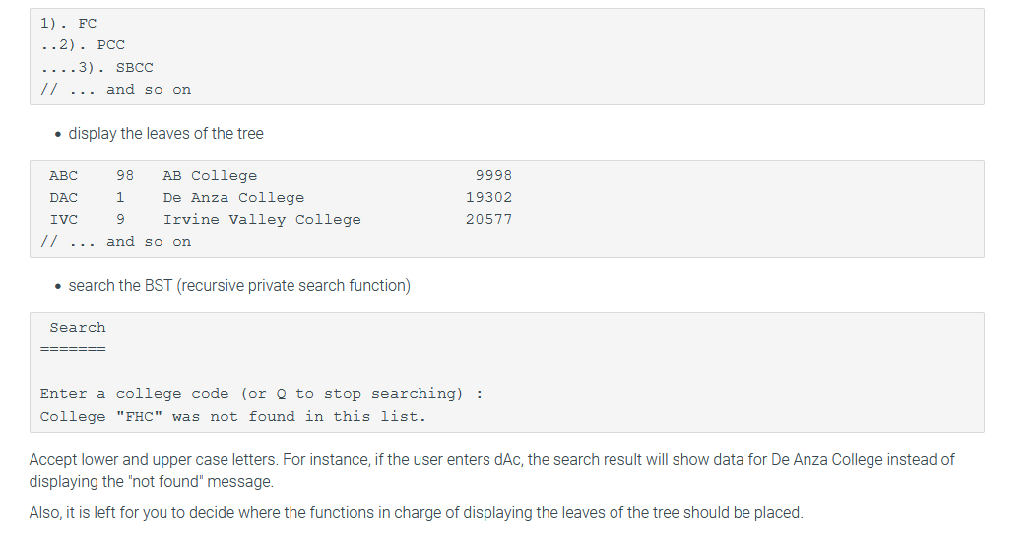
Task: Click 'display the leaves of the tree' bullet
Action: 165,134
